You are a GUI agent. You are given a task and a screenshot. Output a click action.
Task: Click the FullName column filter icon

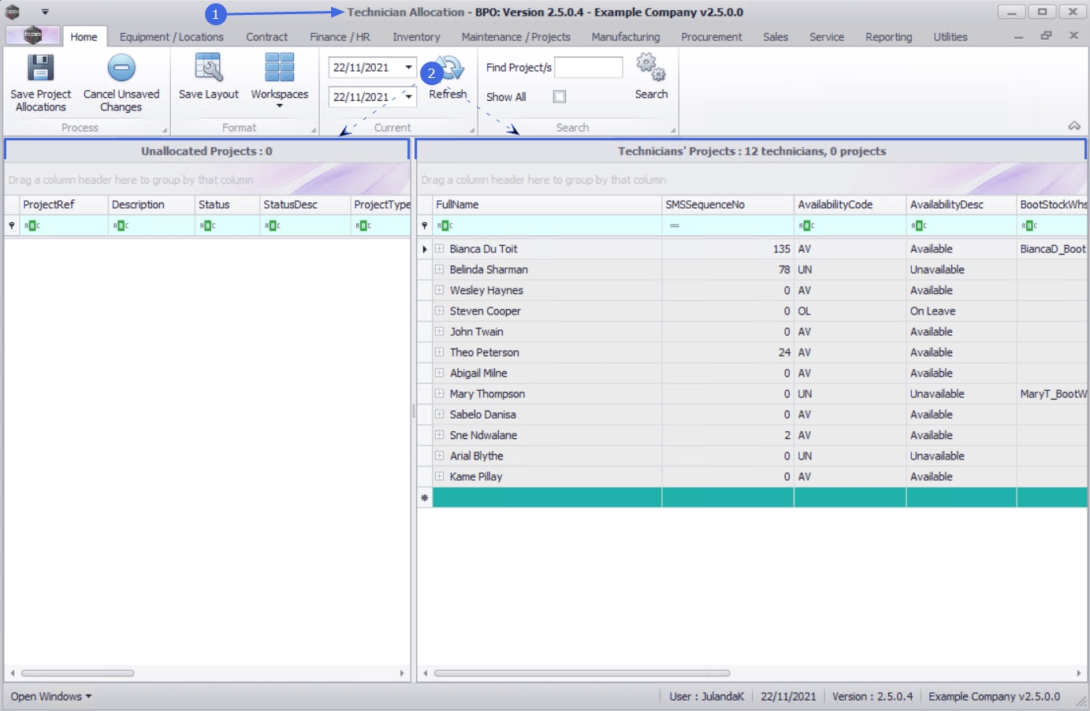(x=446, y=225)
